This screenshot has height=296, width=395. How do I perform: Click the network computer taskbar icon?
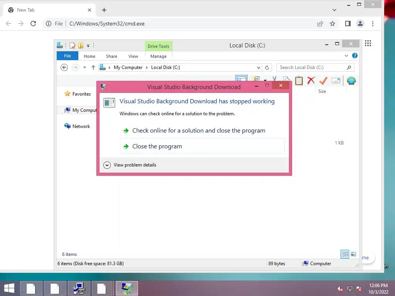point(79,288)
